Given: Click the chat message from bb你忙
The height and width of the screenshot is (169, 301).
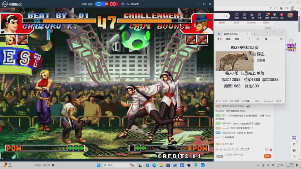Looking at the screenshot, I should click(225, 144).
